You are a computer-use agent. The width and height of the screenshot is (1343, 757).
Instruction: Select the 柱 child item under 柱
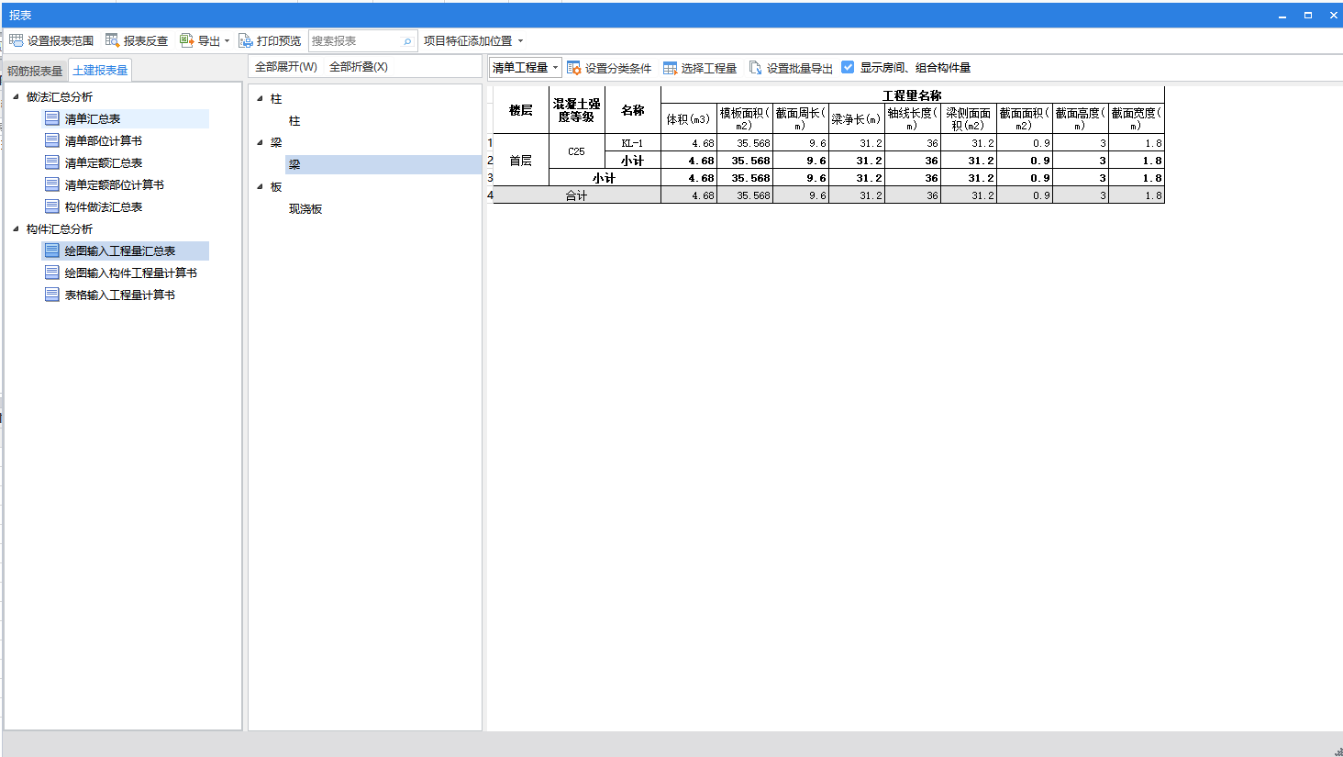click(294, 120)
